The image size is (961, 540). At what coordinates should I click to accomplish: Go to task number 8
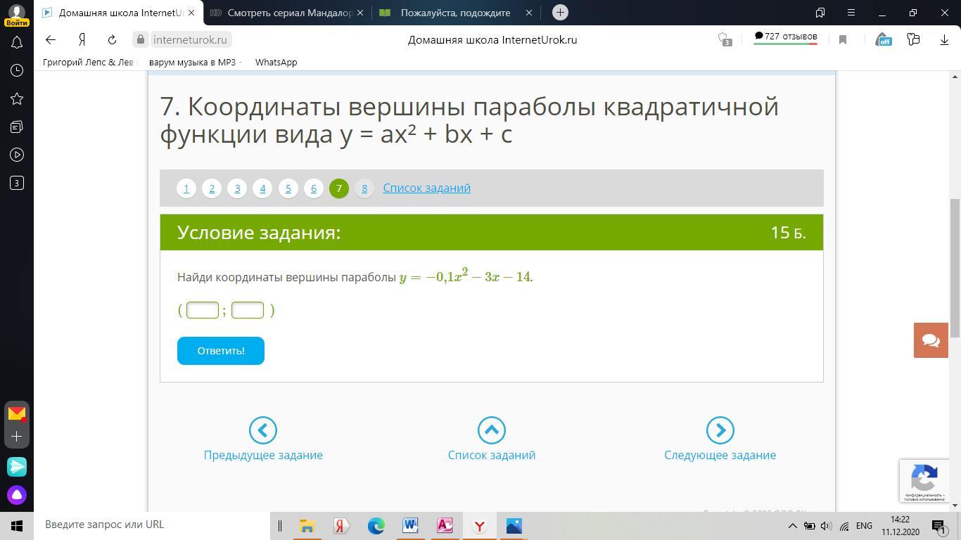364,188
